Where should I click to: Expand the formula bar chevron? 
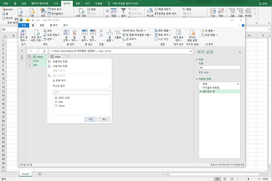coord(191,51)
